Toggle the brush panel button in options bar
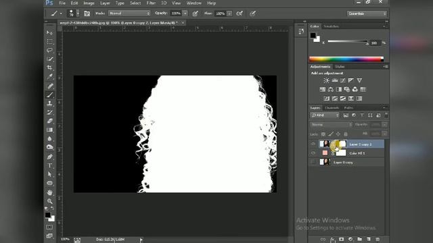433x243 pixels. click(x=87, y=13)
